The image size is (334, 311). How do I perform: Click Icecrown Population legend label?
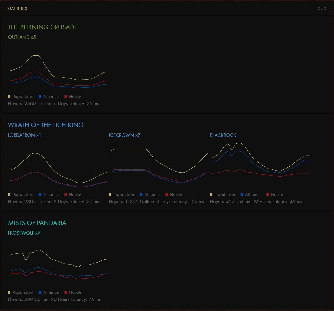point(124,195)
